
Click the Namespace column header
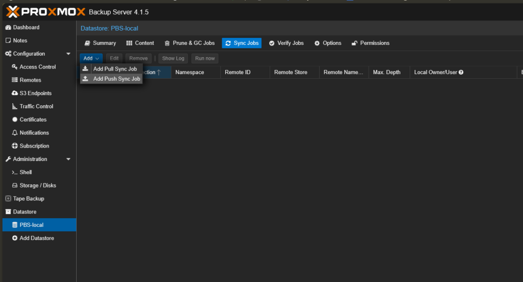[196, 73]
